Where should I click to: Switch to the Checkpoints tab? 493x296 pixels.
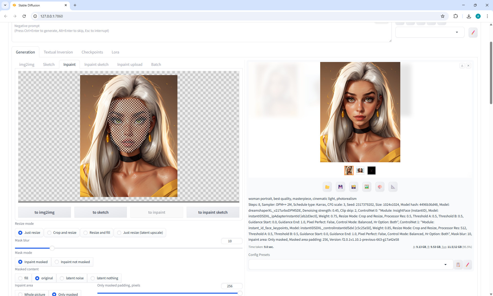pos(92,52)
